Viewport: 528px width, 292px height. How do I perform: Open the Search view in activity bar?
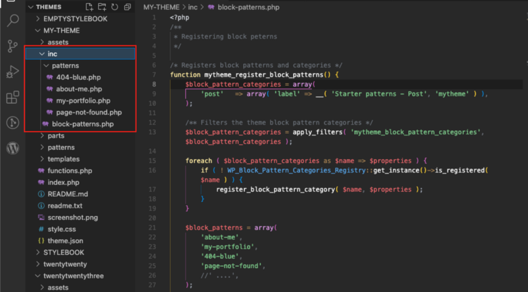tap(12, 21)
